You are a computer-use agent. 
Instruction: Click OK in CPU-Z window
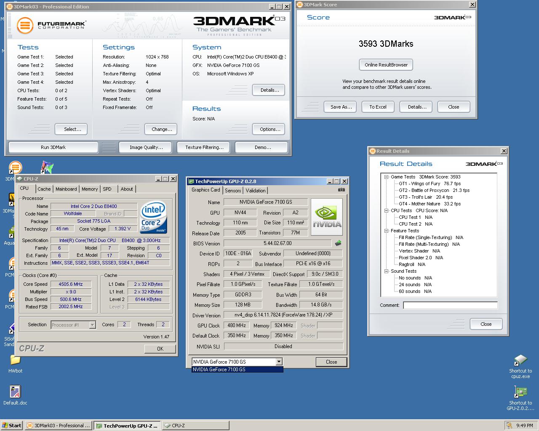tap(160, 349)
